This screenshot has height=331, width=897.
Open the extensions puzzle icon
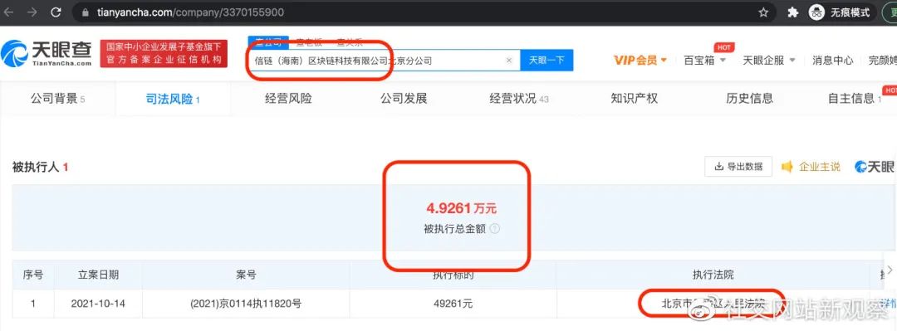793,12
